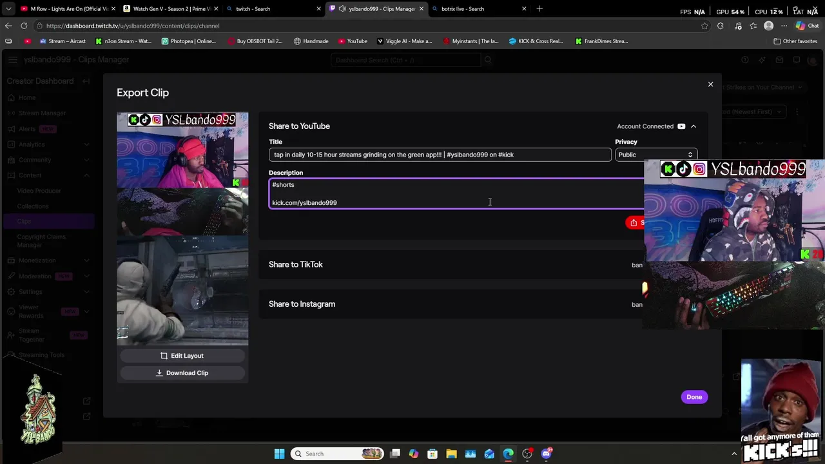The image size is (825, 464).
Task: Collapse the Share to YouTube section
Action: [694, 126]
